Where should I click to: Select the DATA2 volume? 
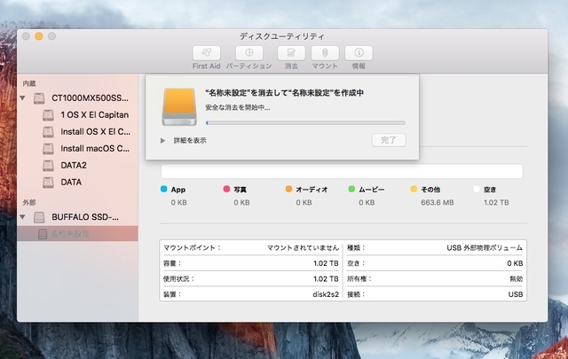point(73,165)
